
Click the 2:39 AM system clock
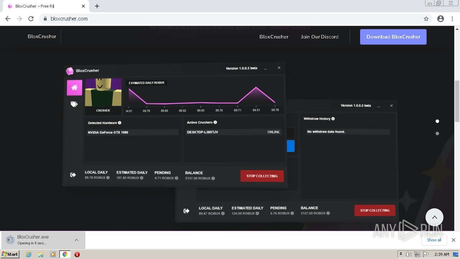tap(442, 254)
